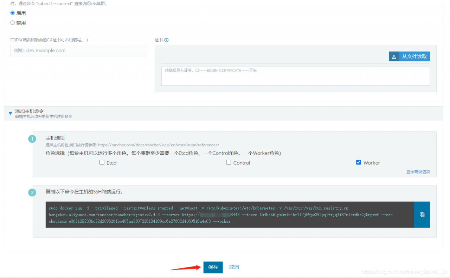Click the Worker label text
This screenshot has width=450, height=278.
point(372,163)
